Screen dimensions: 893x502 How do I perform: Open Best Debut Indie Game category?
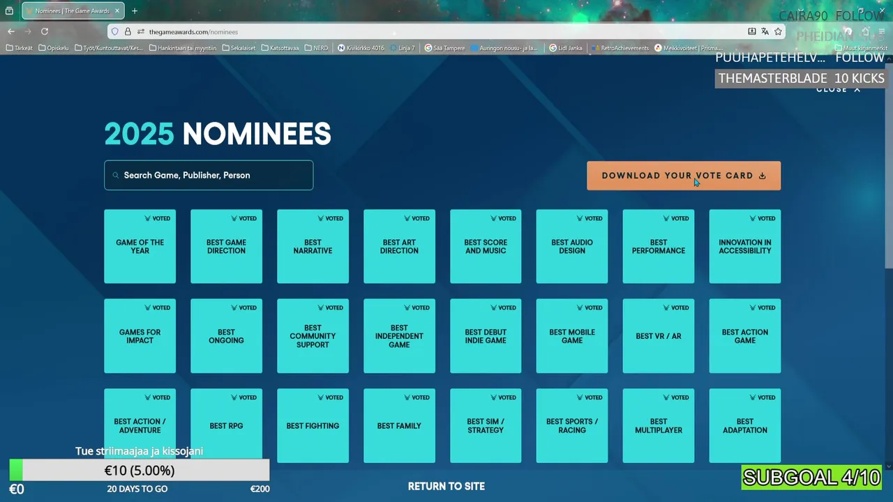(x=486, y=336)
